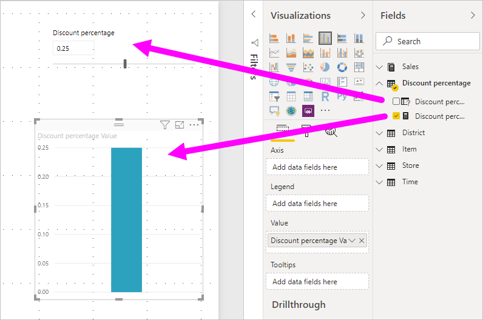Click the Search box in Fields pane
This screenshot has height=320, width=483.
tap(428, 41)
